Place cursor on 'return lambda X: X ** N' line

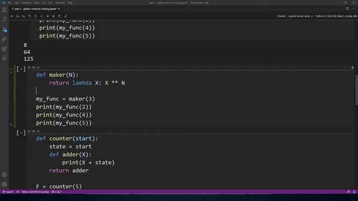click(87, 83)
